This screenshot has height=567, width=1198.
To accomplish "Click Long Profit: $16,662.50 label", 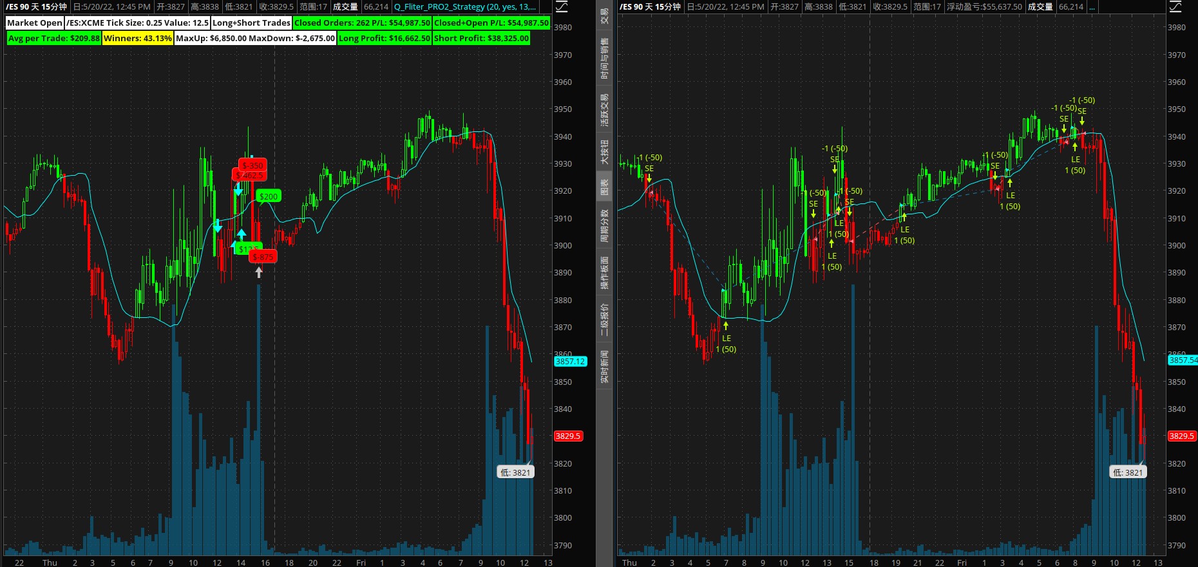I will point(385,38).
